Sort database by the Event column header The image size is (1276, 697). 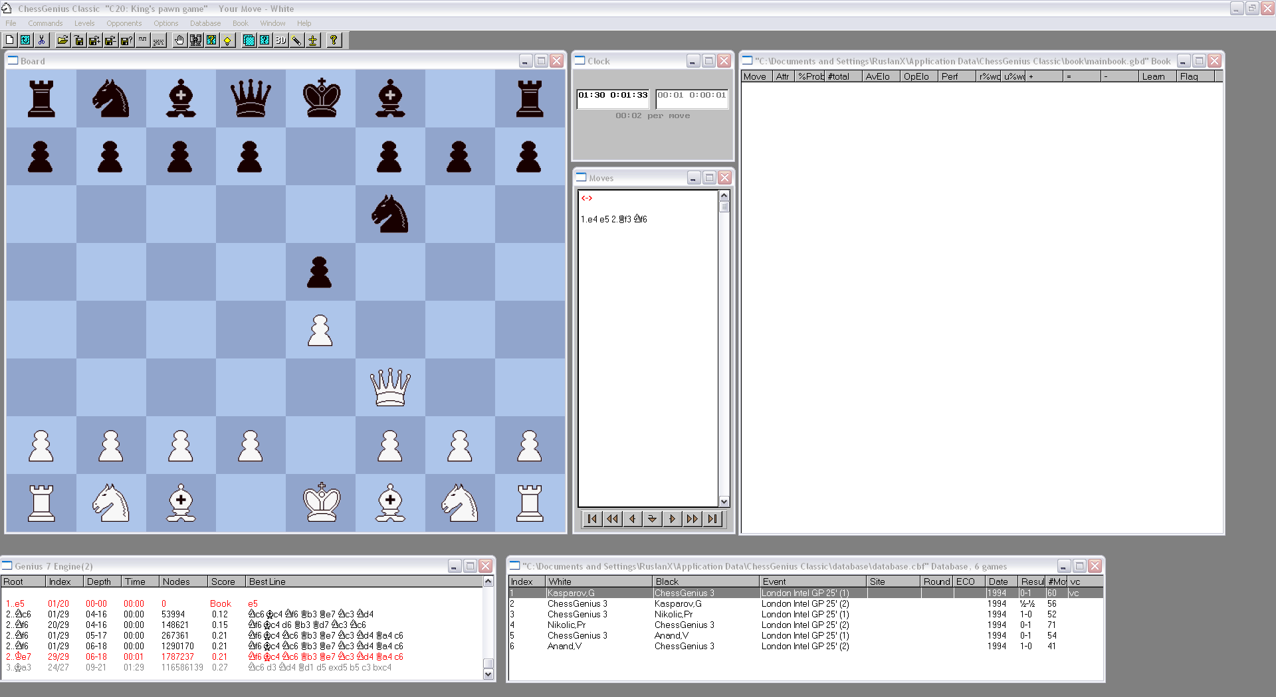[812, 581]
